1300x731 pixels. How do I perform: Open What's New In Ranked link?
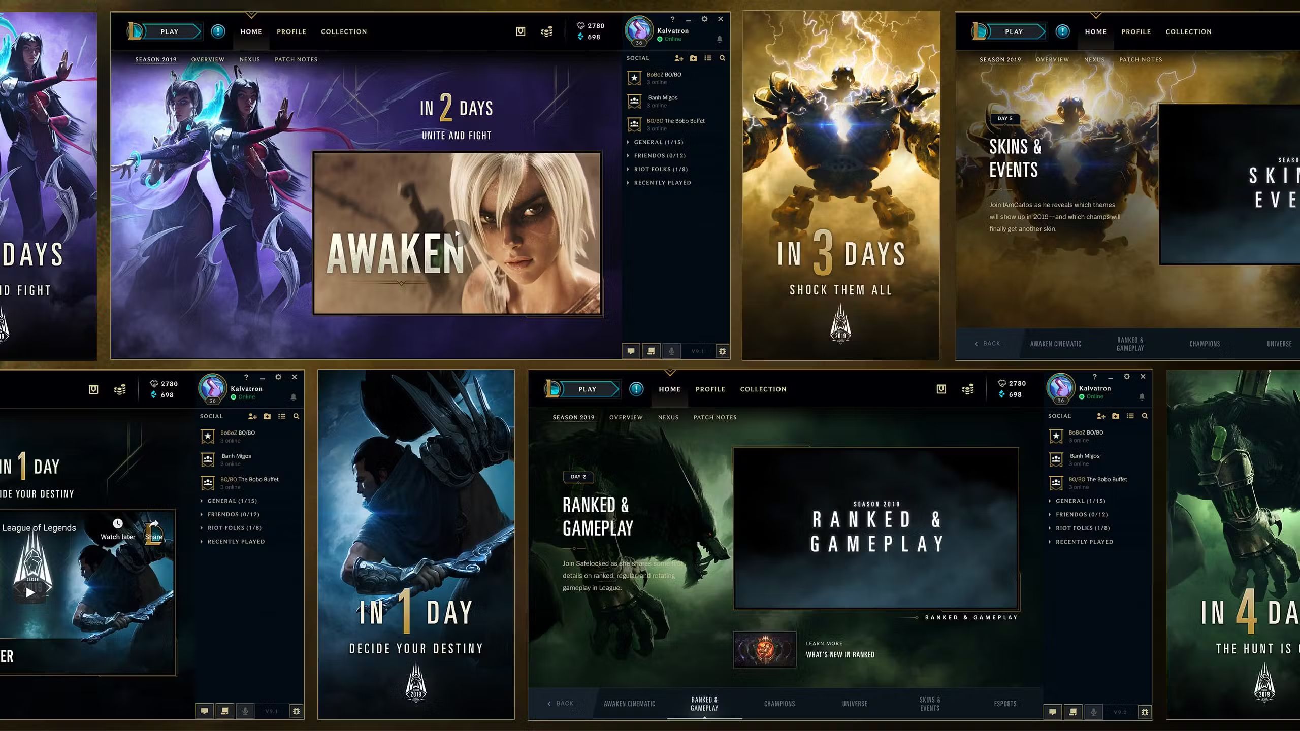click(840, 655)
